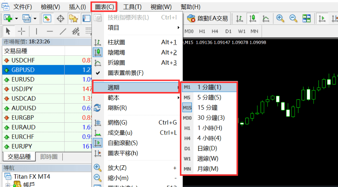Click the zoom out magnifier toolbar icon

293,18
